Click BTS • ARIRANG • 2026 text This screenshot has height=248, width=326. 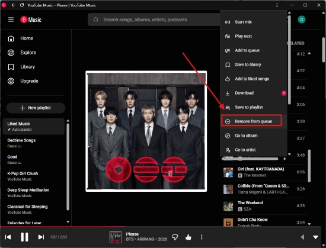tap(146, 239)
